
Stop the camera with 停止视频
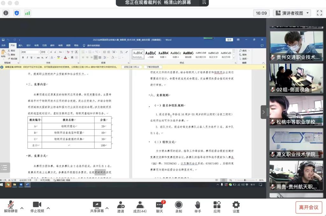coord(37,207)
